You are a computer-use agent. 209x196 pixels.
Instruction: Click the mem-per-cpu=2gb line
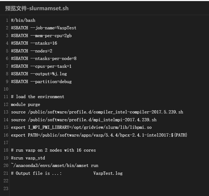41,35
